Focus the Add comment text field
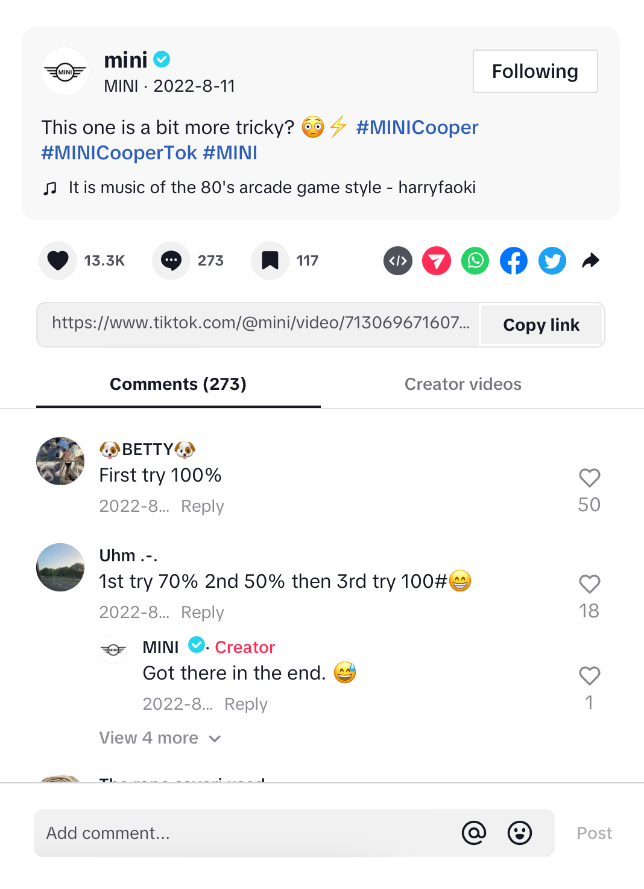 [241, 833]
